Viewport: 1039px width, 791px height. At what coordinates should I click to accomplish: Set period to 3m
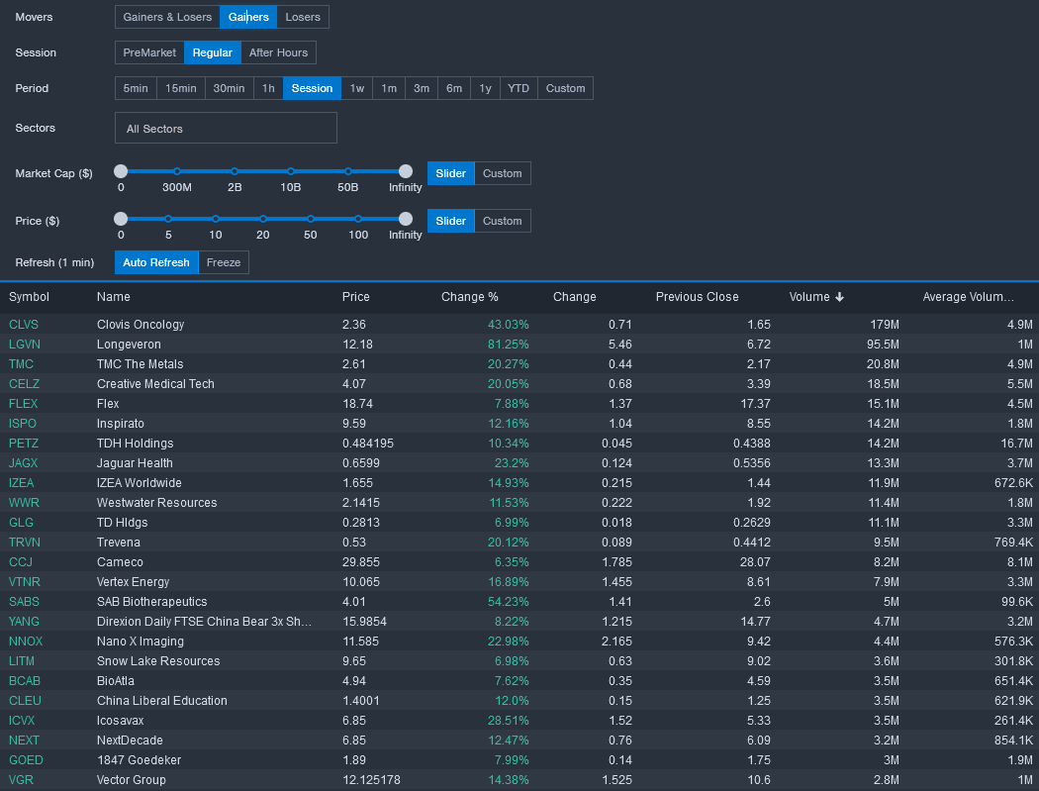pyautogui.click(x=422, y=88)
